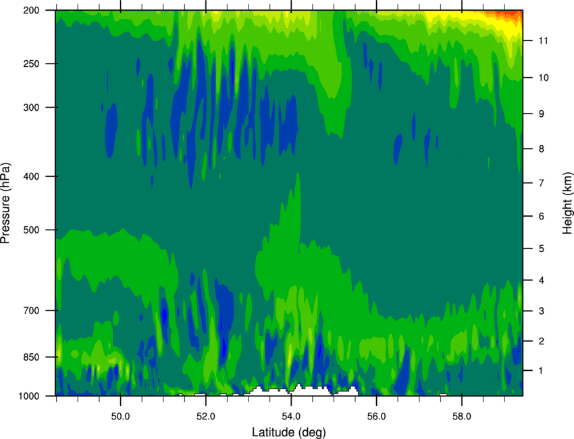574x439 pixels.
Task: Click the 250 pressure tick label
Action: tap(32, 63)
